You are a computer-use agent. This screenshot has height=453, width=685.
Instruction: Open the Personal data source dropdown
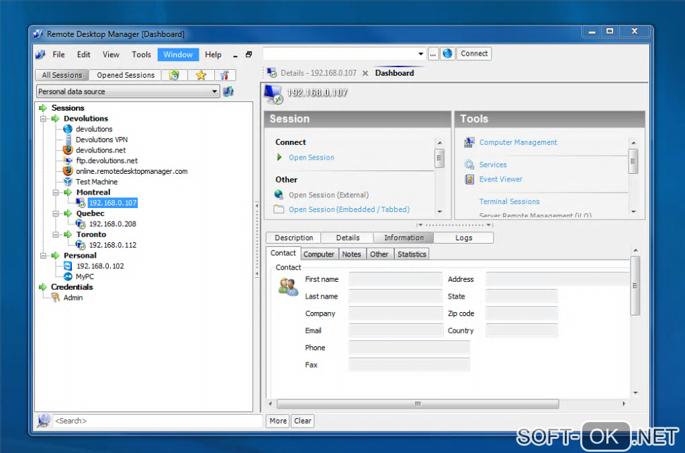coord(214,92)
